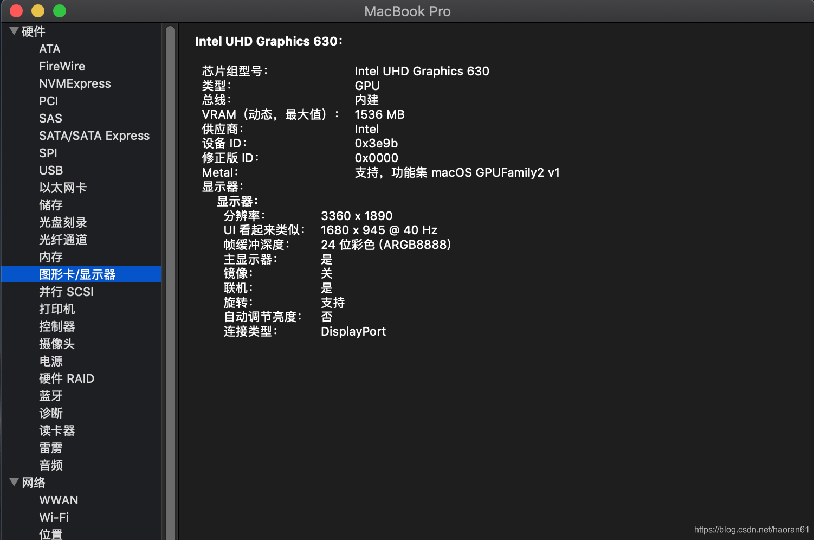Open the 光盘刻录 entry
Image resolution: width=814 pixels, height=540 pixels.
point(63,222)
